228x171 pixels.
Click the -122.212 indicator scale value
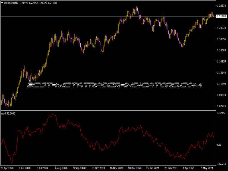click(x=221, y=164)
